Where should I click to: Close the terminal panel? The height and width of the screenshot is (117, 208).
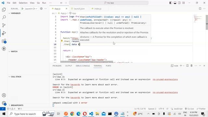[204, 66]
